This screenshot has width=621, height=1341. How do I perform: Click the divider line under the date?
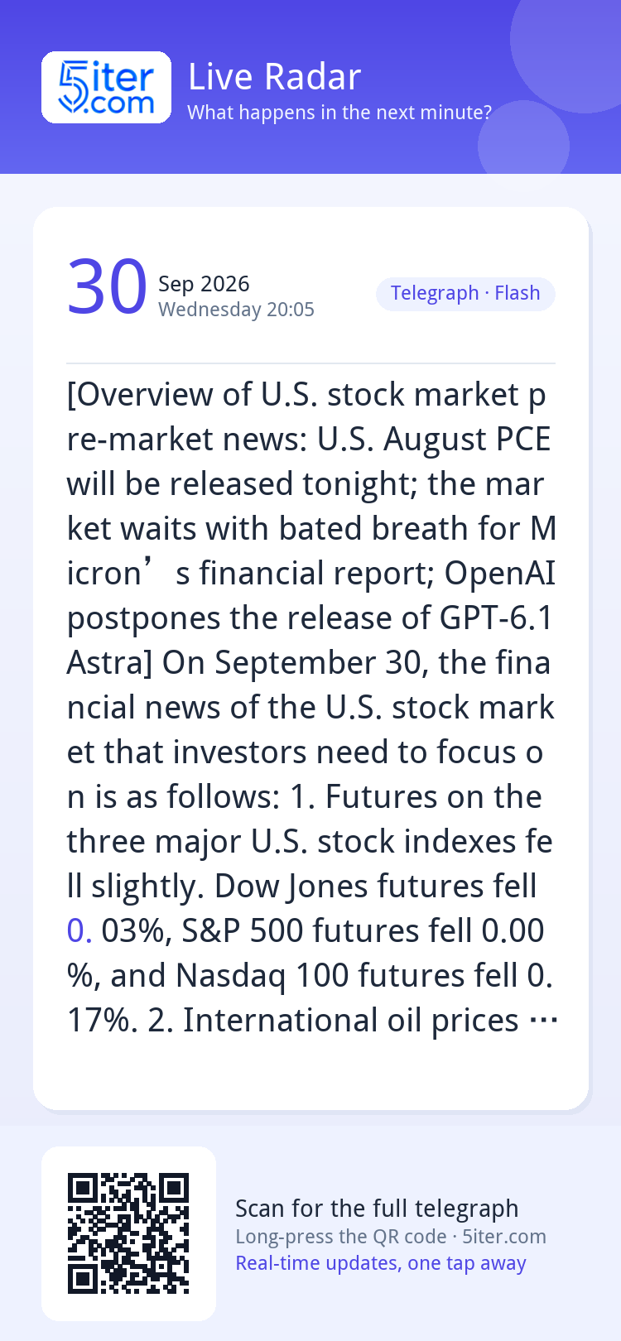(x=310, y=363)
